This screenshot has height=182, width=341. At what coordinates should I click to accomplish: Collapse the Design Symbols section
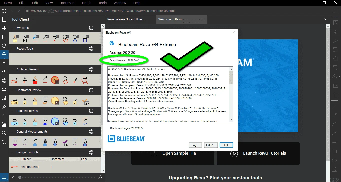click(13, 152)
